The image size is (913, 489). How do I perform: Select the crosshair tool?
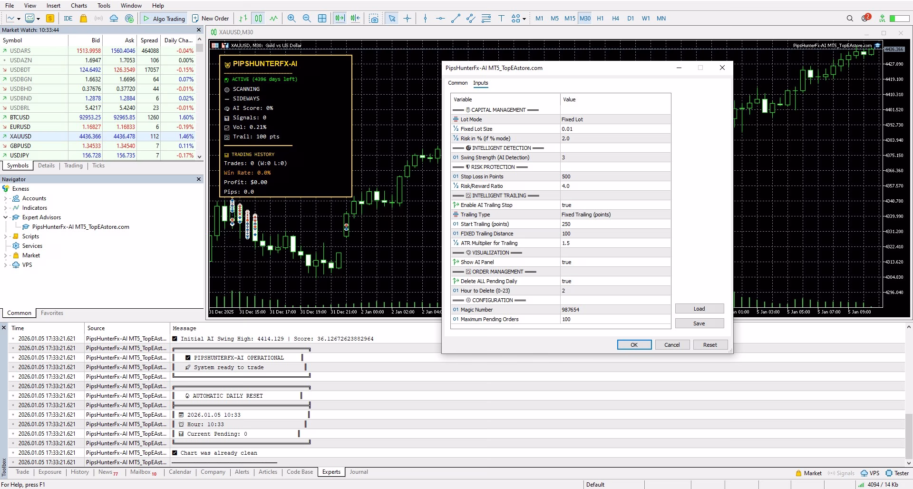click(407, 19)
